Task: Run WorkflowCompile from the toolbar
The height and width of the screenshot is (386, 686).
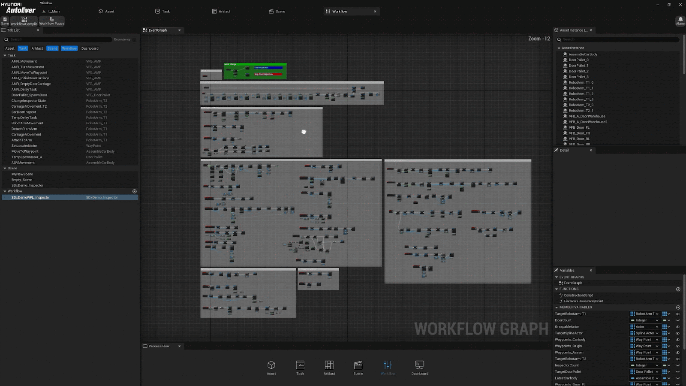Action: [24, 21]
